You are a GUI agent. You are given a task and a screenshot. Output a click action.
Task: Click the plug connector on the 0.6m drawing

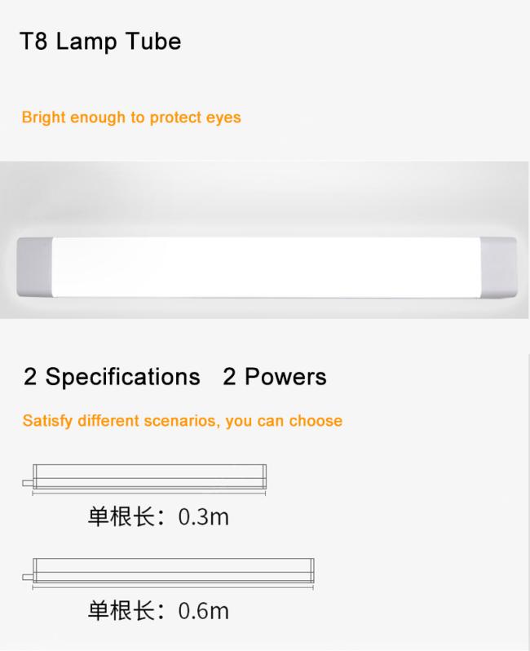tap(27, 577)
